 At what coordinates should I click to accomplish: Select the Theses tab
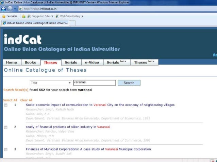tap(51, 63)
